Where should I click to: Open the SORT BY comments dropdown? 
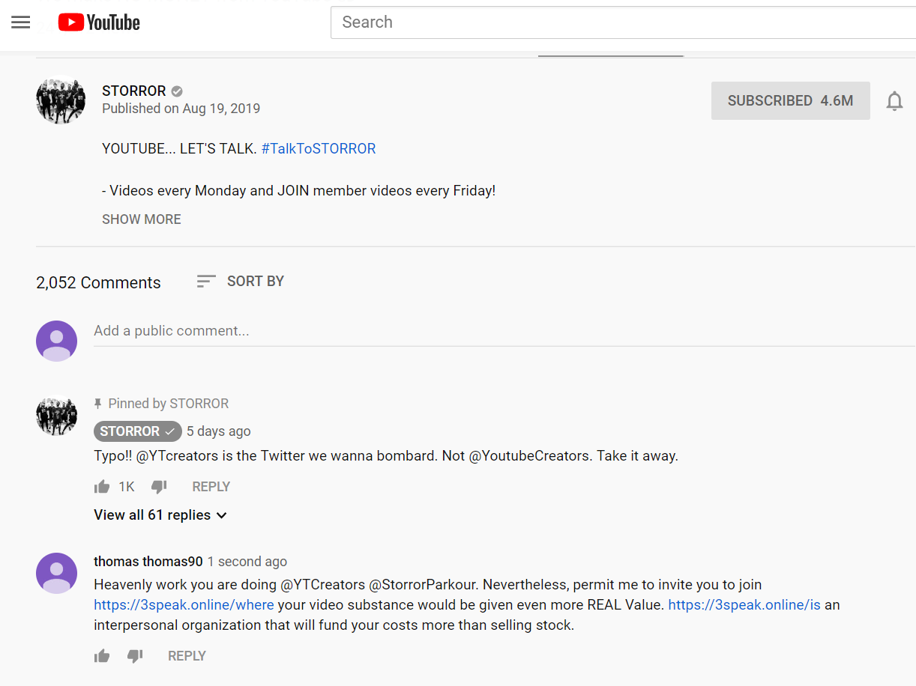240,281
